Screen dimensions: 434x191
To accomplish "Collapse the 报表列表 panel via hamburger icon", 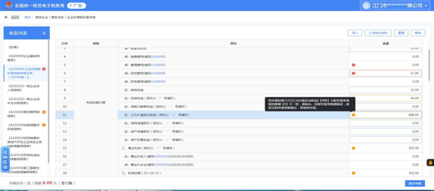I will pos(44,33).
